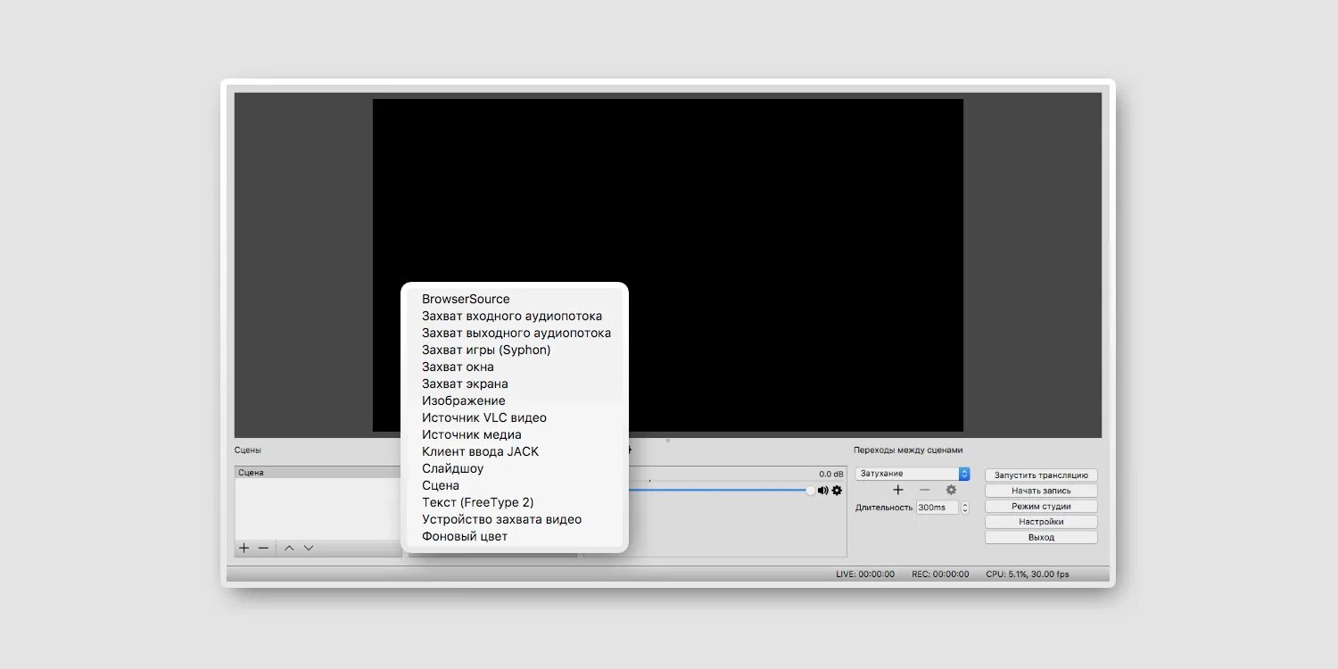This screenshot has width=1338, height=669.
Task: Click the Выход button
Action: click(1041, 538)
